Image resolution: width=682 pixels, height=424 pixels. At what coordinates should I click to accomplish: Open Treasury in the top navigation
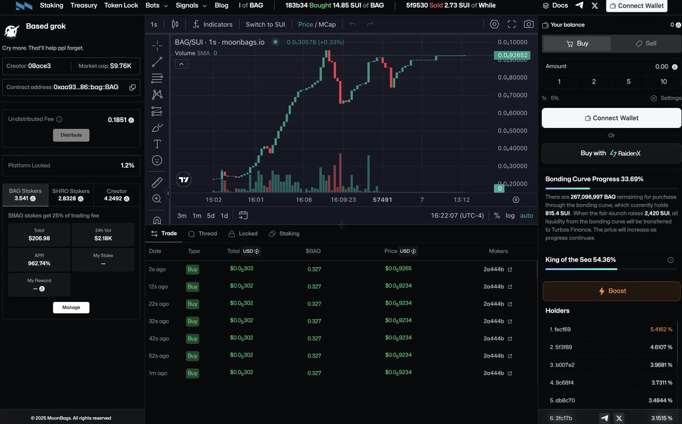click(84, 6)
